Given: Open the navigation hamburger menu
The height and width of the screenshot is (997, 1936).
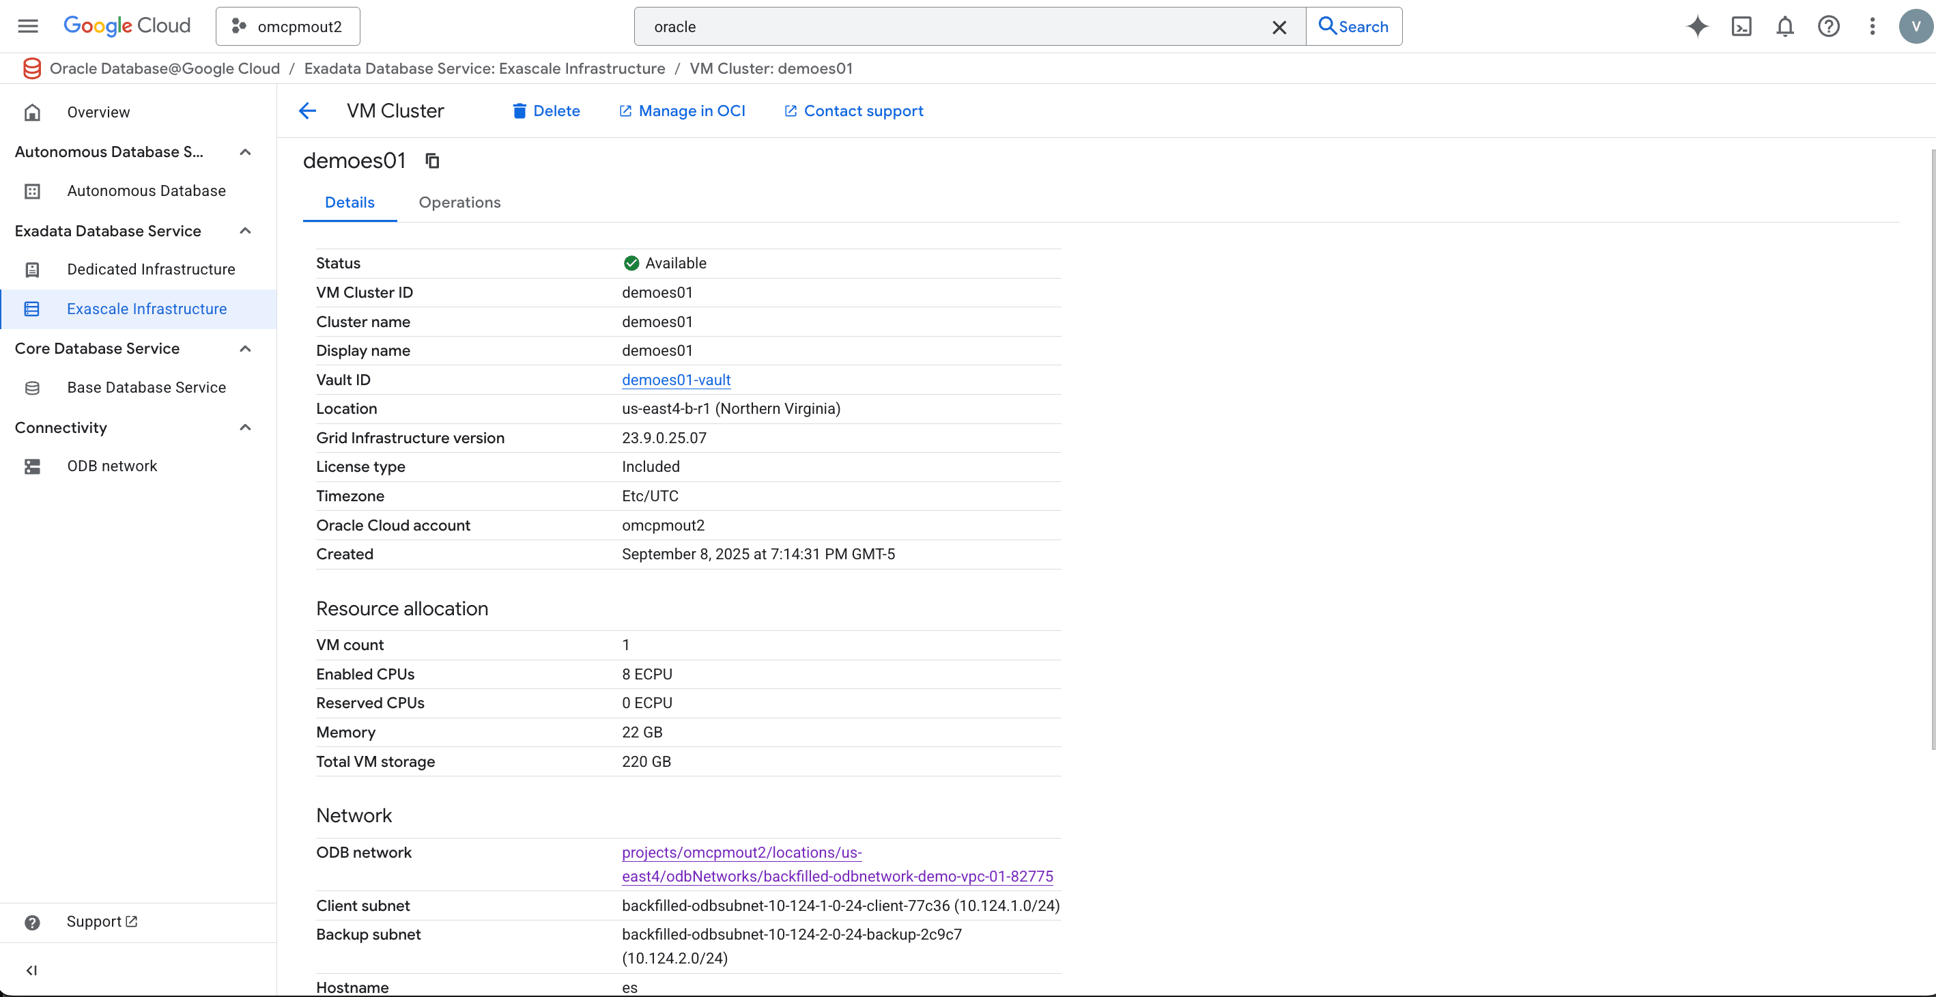Looking at the screenshot, I should pos(28,25).
